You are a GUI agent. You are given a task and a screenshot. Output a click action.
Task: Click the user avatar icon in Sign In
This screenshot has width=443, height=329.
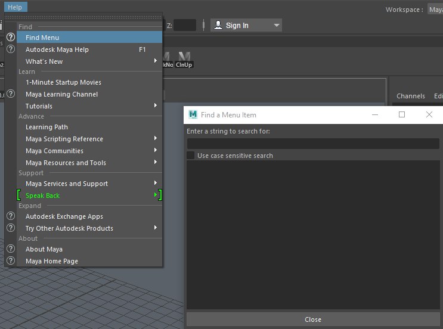coord(218,25)
